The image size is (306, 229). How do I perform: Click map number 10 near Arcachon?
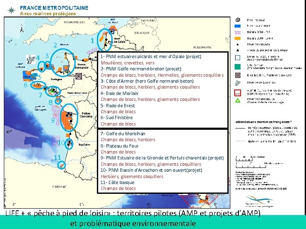[x=61, y=143]
